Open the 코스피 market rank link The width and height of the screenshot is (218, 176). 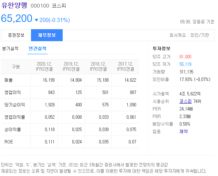pos(186,101)
